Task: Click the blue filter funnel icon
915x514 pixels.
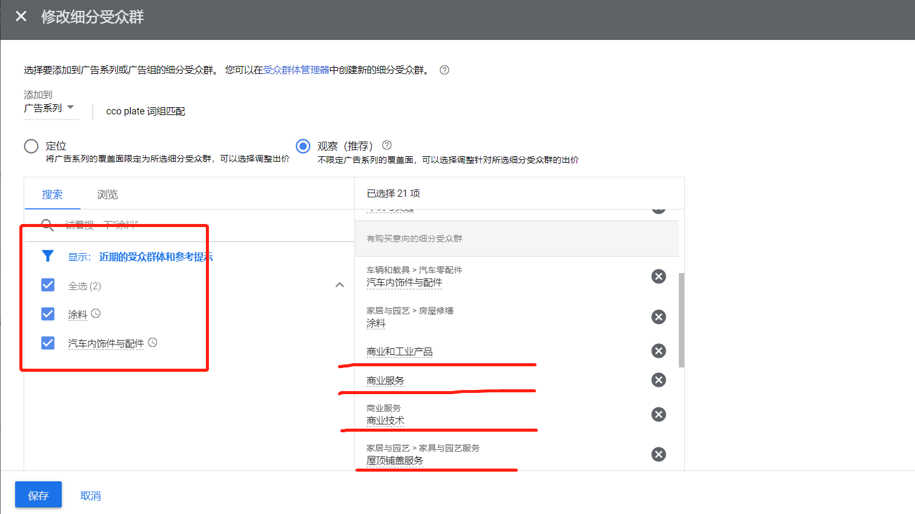Action: click(48, 256)
